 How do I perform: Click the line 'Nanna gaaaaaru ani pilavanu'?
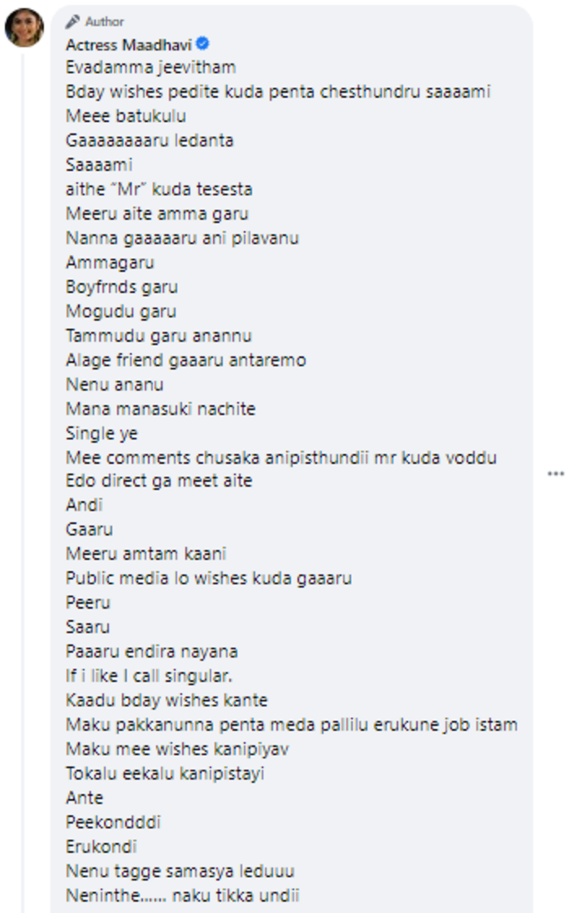coord(182,238)
